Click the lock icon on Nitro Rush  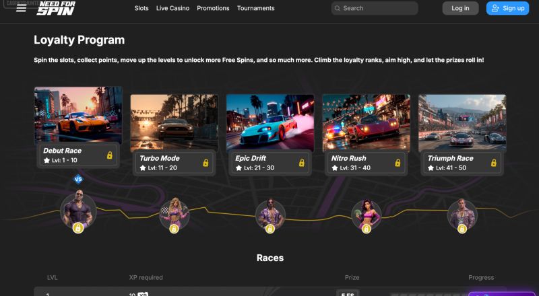(x=398, y=163)
